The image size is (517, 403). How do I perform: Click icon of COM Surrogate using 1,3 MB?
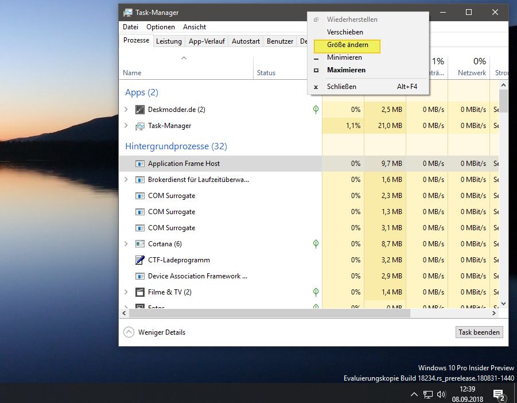(140, 212)
